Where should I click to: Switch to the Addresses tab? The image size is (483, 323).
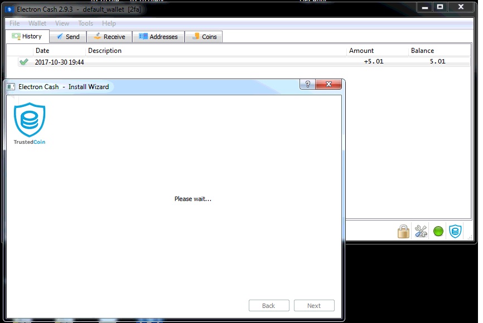[x=158, y=37]
